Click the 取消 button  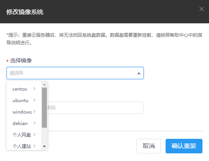(149, 146)
